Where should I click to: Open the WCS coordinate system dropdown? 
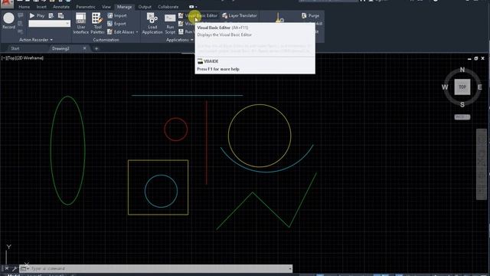point(462,117)
